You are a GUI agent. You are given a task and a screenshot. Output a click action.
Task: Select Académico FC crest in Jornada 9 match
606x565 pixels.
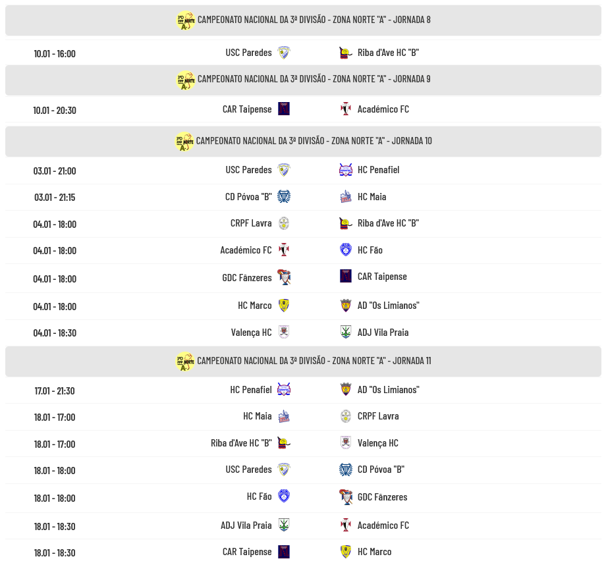click(x=346, y=109)
